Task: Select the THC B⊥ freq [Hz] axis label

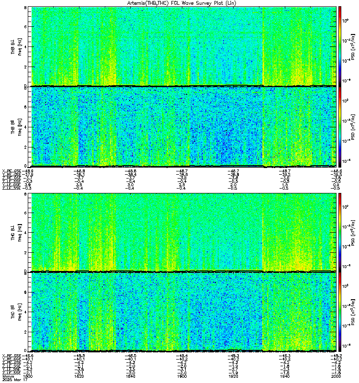Action: [x=16, y=233]
